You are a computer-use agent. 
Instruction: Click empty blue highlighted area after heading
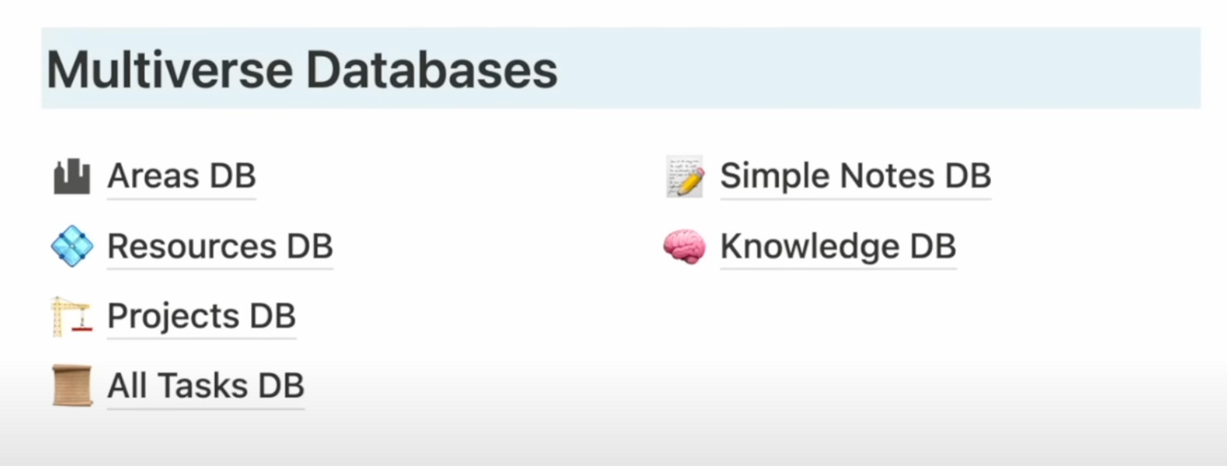click(x=877, y=69)
